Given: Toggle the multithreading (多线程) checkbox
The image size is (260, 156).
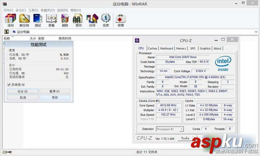Looking at the screenshot, I should click(x=9, y=85).
